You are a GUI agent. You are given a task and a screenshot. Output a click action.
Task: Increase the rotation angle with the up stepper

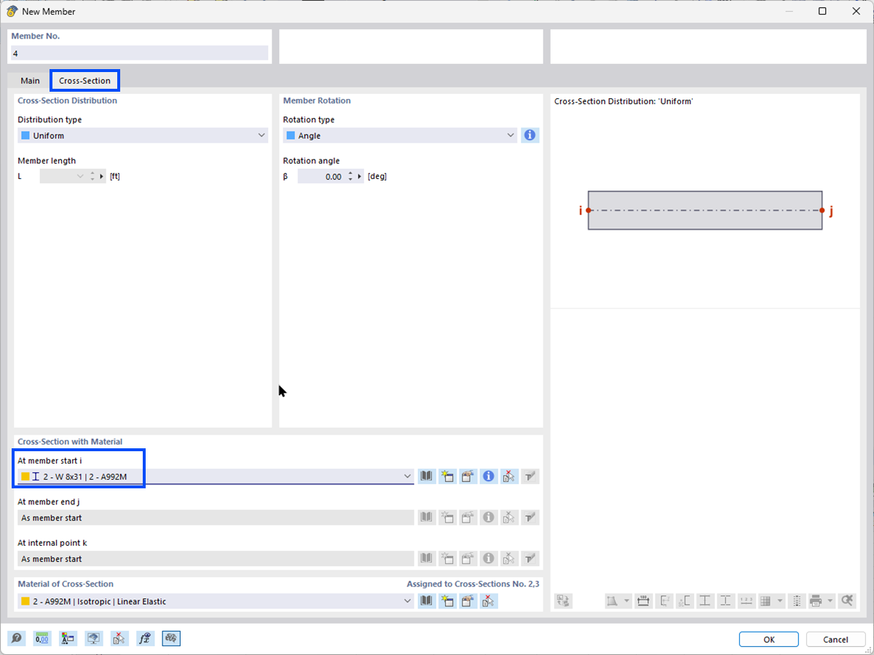click(350, 172)
